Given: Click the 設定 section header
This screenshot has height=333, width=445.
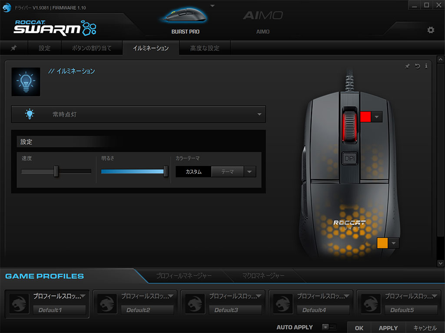Looking at the screenshot, I should (x=27, y=142).
